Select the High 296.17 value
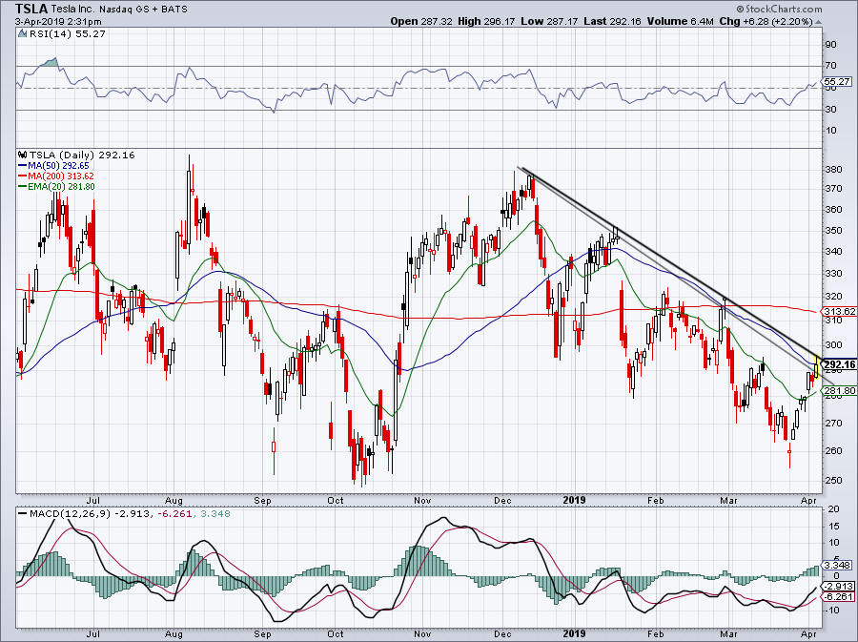The width and height of the screenshot is (858, 642). tap(486, 22)
